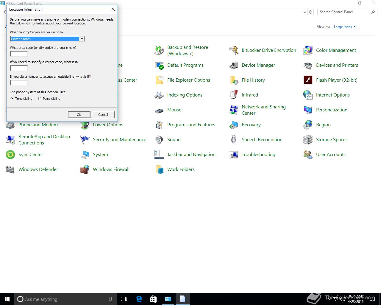Open Default Programs icon
This screenshot has width=381, height=305.
pos(159,65)
